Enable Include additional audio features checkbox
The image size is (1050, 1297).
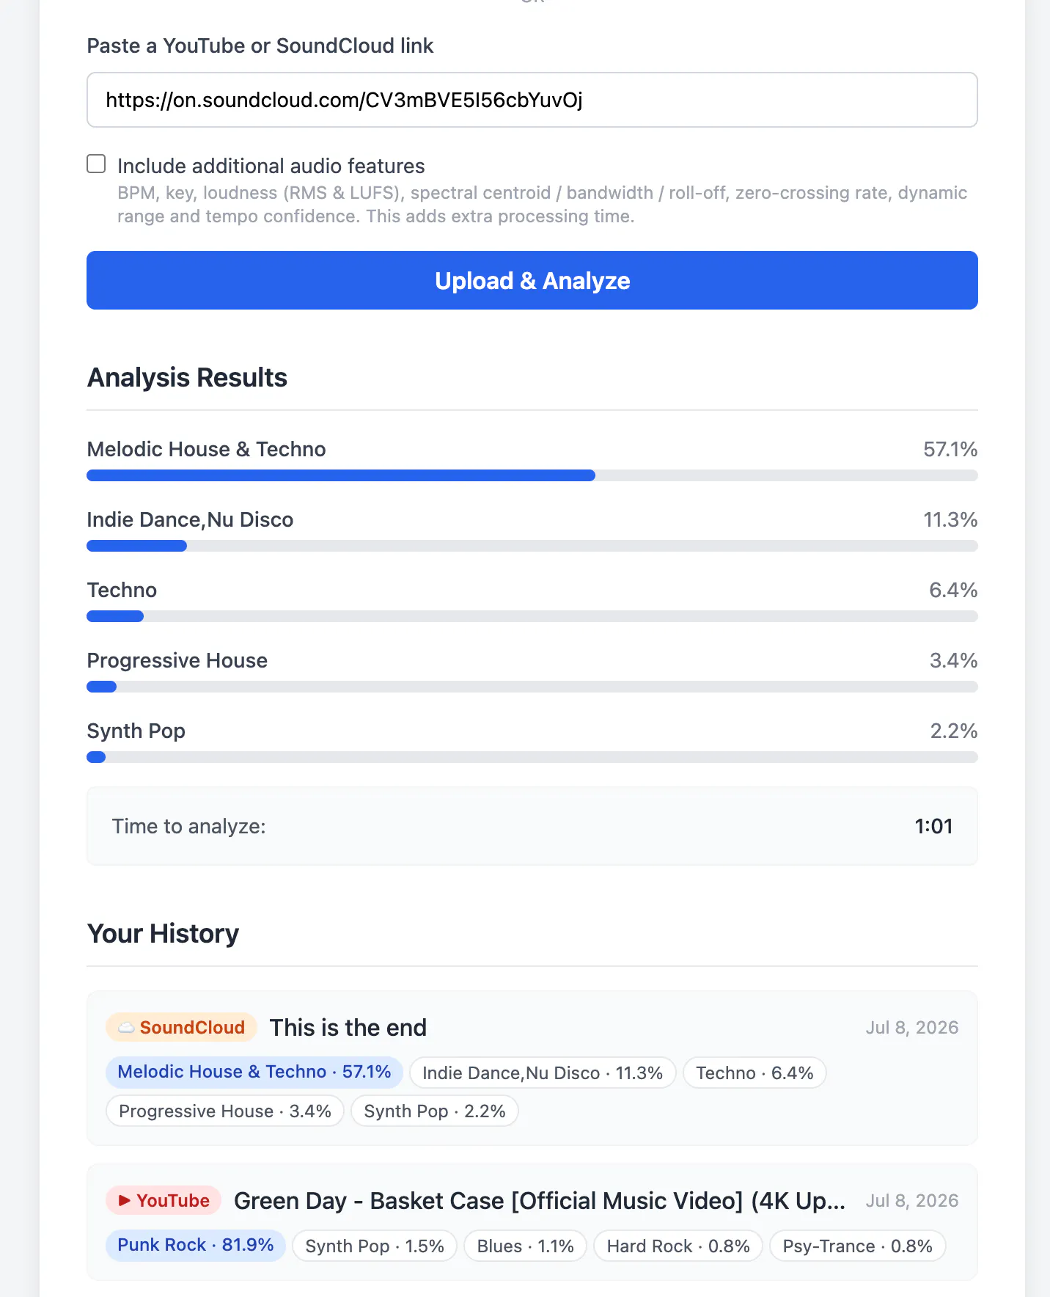coord(96,164)
